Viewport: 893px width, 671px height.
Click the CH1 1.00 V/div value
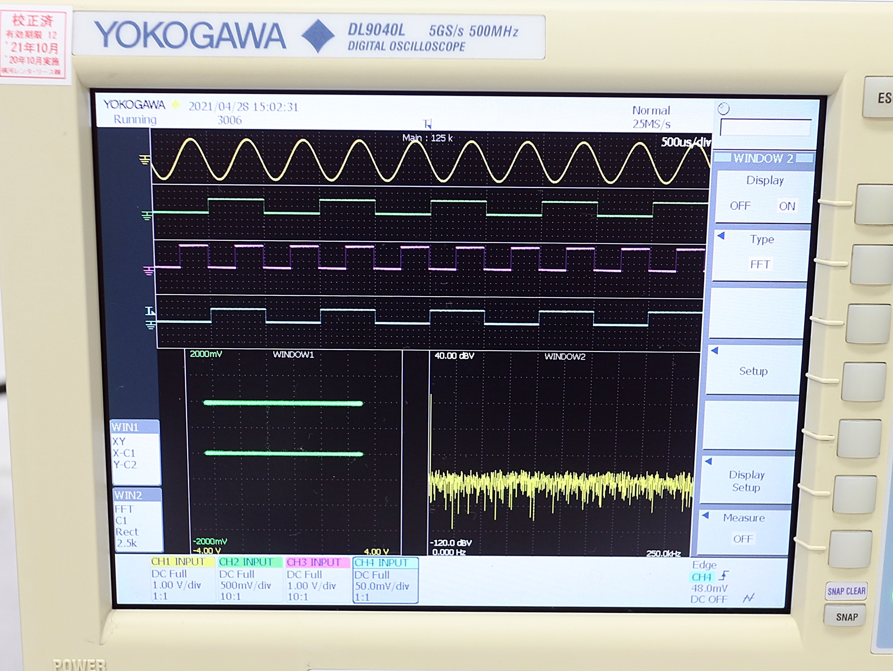(177, 585)
